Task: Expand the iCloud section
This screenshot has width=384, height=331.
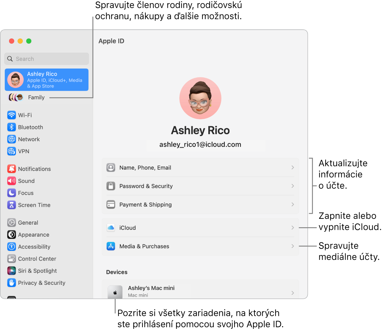Action: pos(200,228)
